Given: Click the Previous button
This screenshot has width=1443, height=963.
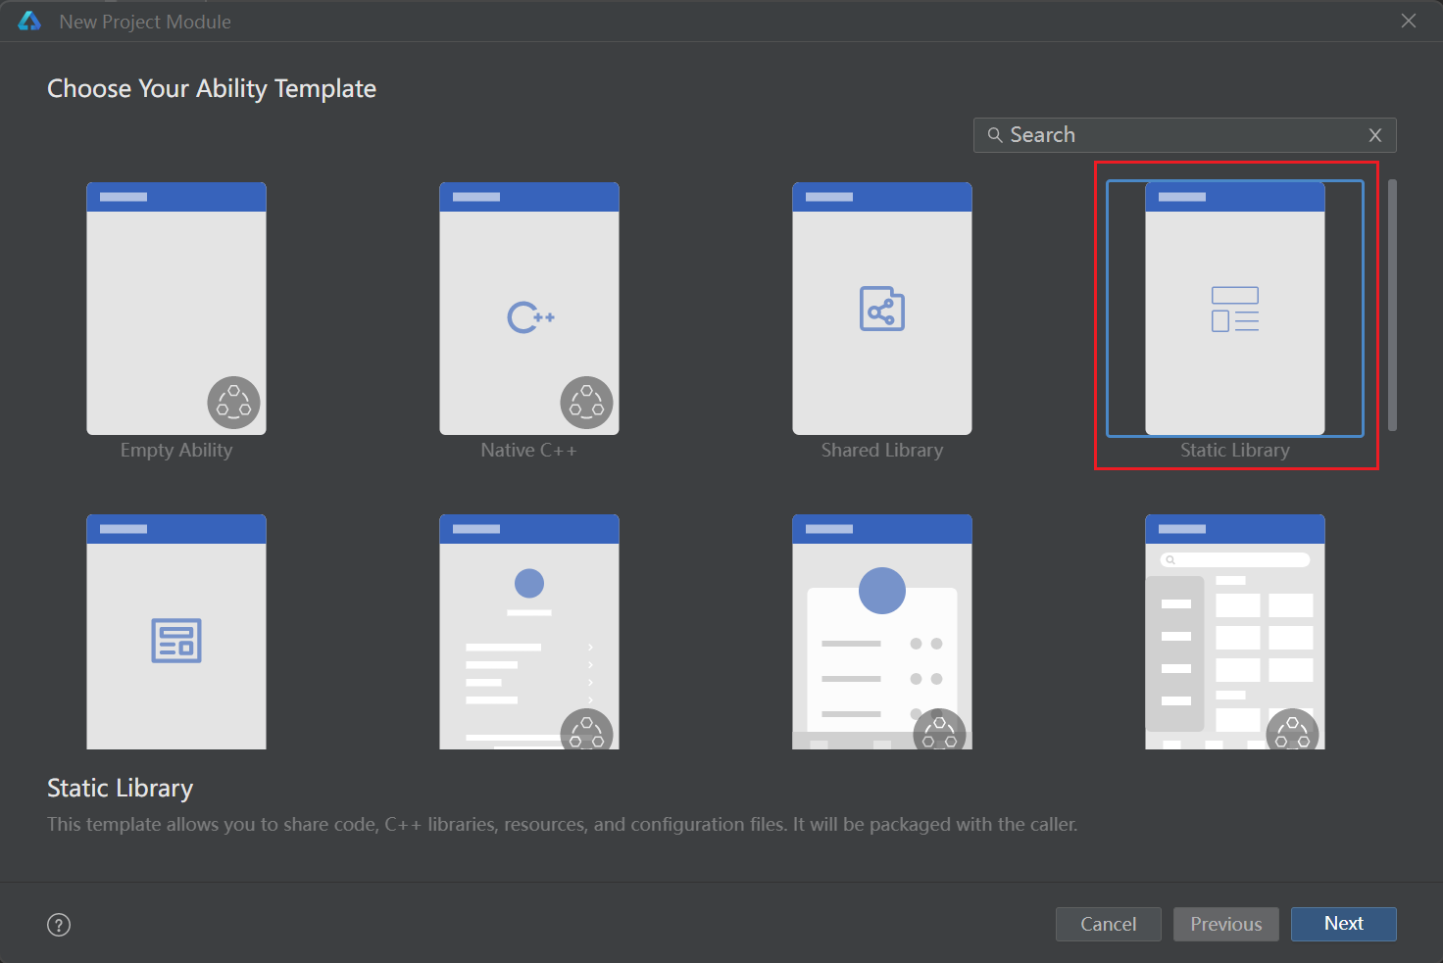Looking at the screenshot, I should (1226, 924).
